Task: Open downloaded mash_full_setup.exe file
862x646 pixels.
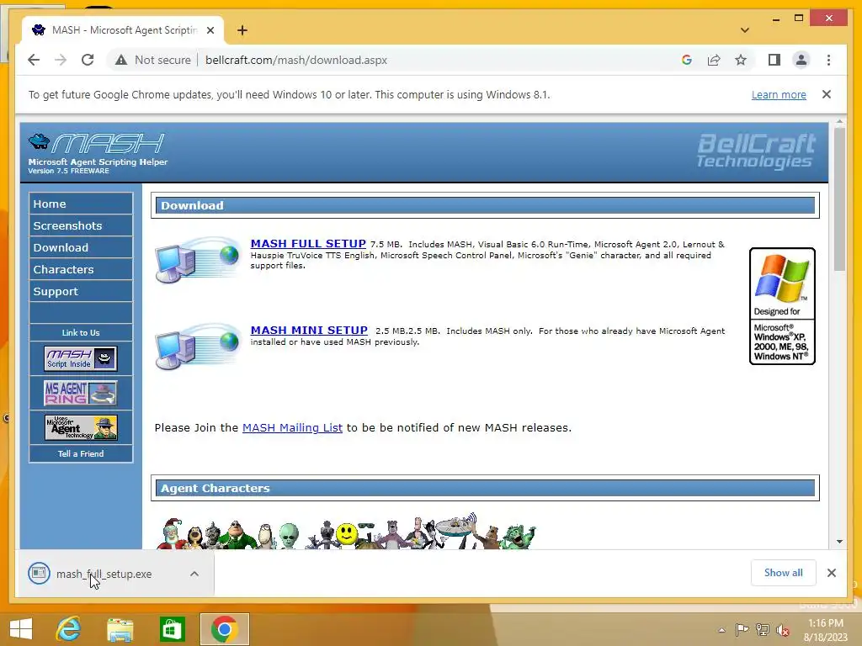Action: click(x=104, y=574)
